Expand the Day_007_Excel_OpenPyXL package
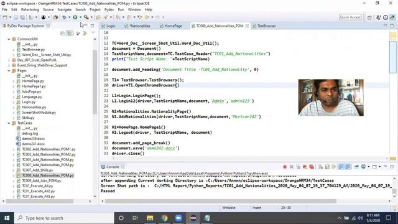398x224 pixels. coord(9,60)
